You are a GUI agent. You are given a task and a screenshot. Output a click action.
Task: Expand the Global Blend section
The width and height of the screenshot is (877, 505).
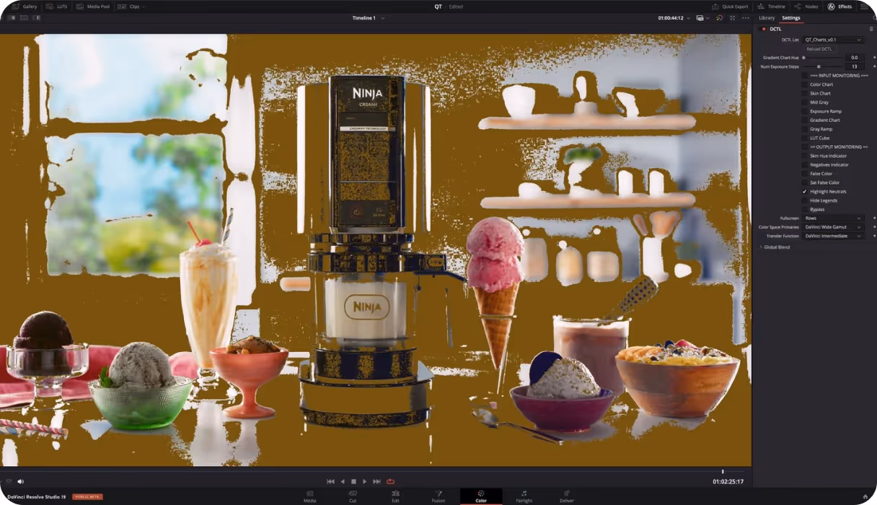click(775, 247)
